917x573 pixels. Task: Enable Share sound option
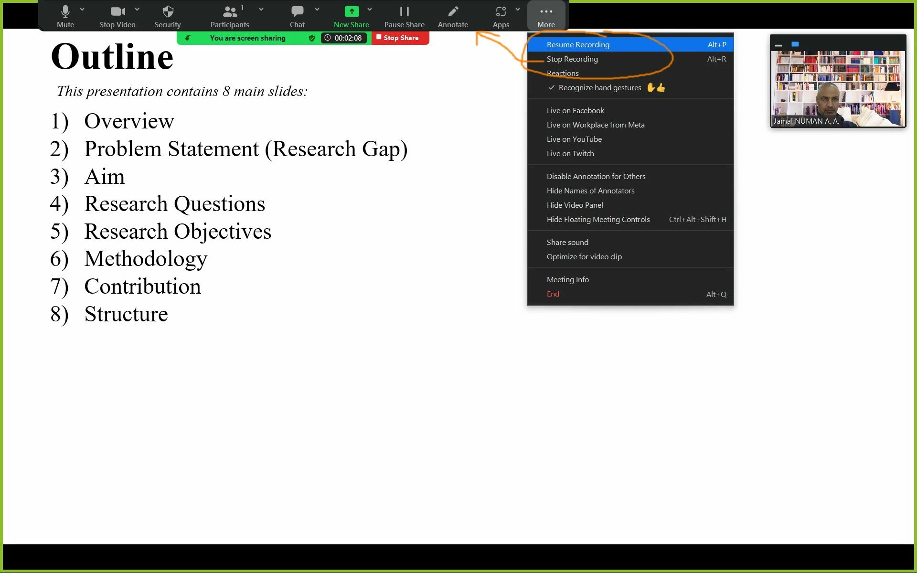[567, 243]
